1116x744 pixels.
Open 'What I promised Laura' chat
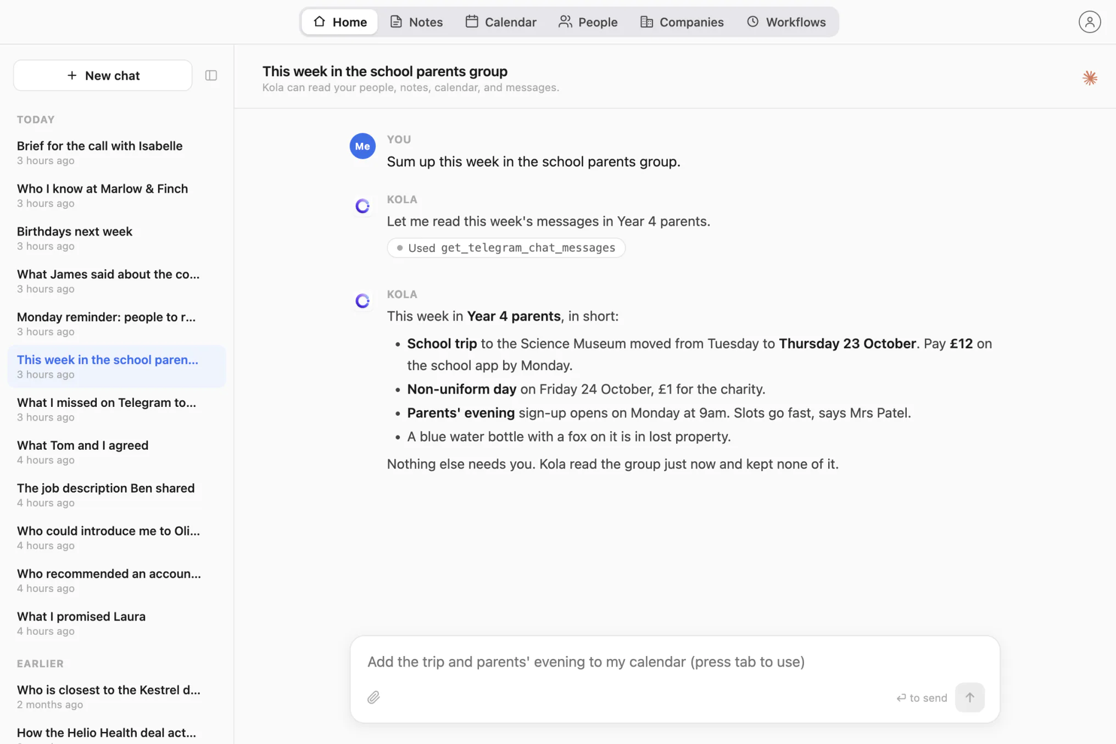click(116, 623)
